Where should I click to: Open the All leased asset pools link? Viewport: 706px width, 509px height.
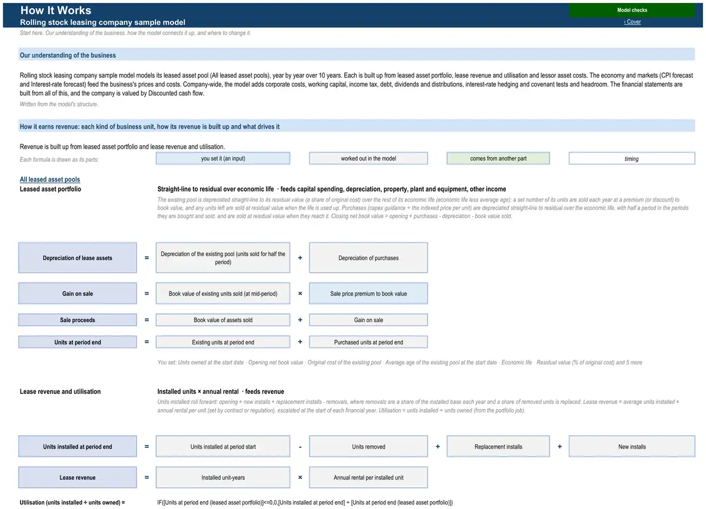pyautogui.click(x=50, y=179)
